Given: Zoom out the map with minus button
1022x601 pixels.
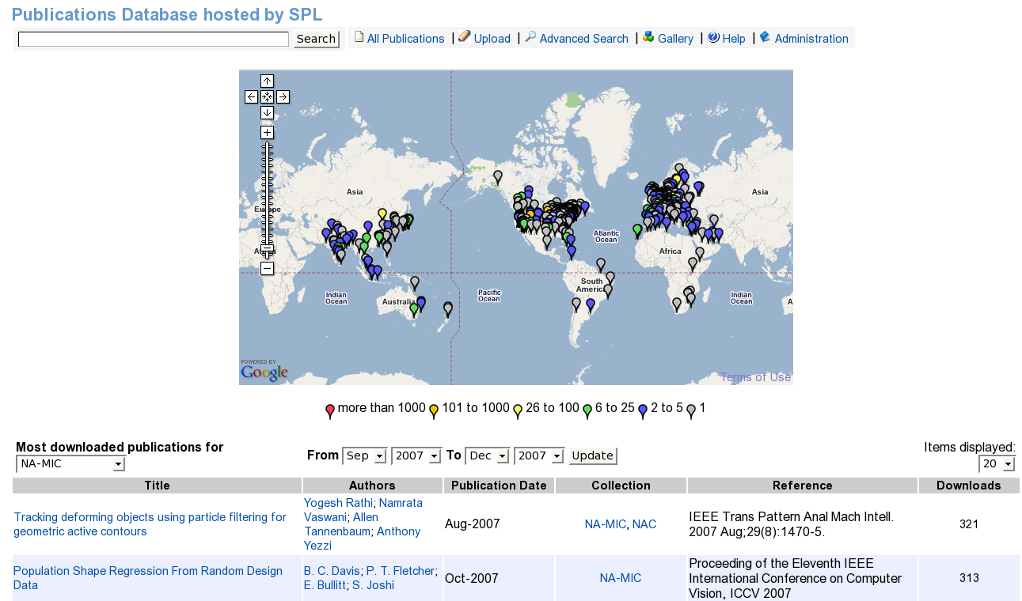Looking at the screenshot, I should [267, 269].
